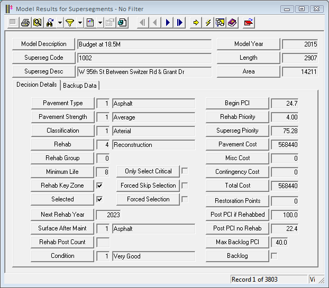Open the dropdown arrow beside filter funnel
Screen dimensions: 329x288
point(80,22)
